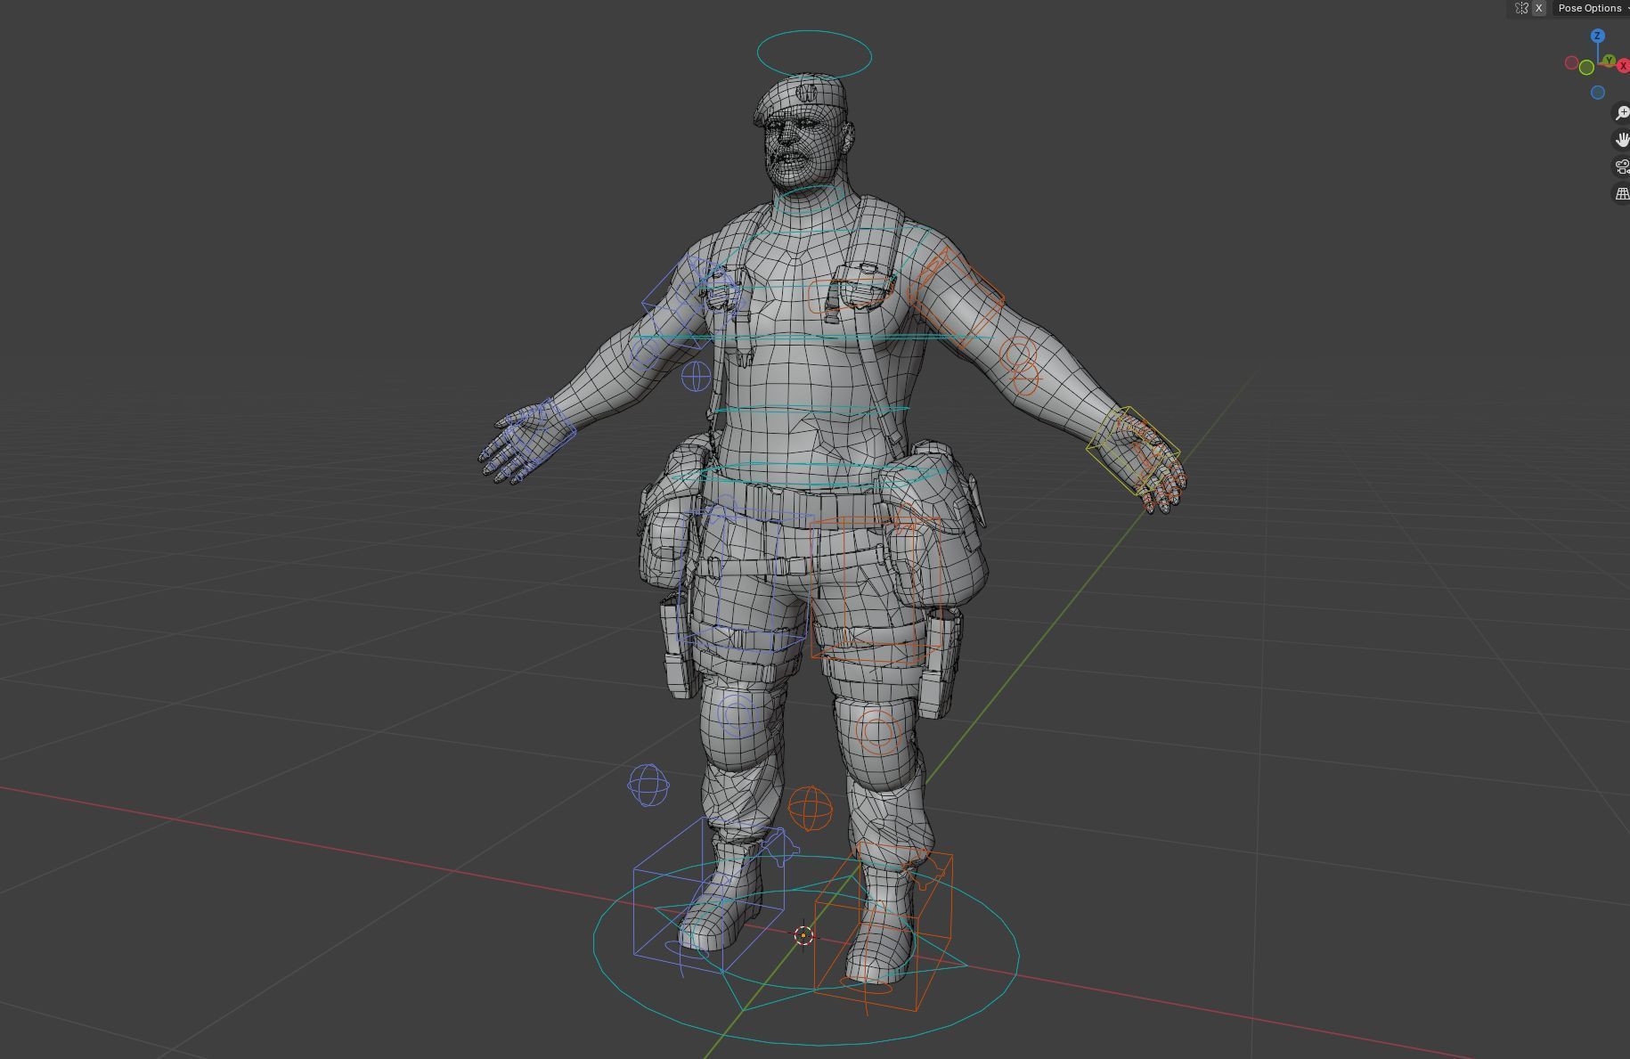Image resolution: width=1630 pixels, height=1059 pixels.
Task: Open the Pose Options dropdown
Action: [1592, 8]
